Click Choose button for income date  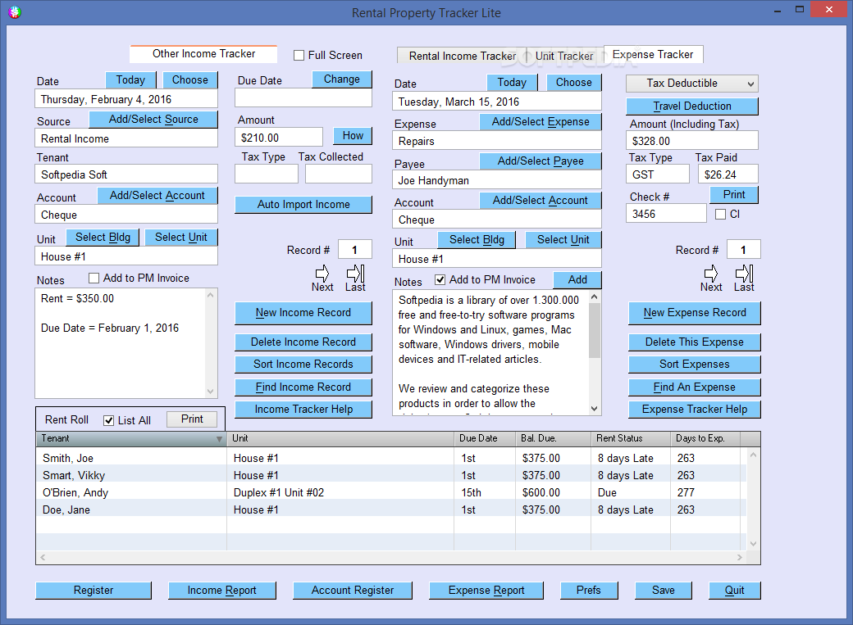pyautogui.click(x=189, y=80)
